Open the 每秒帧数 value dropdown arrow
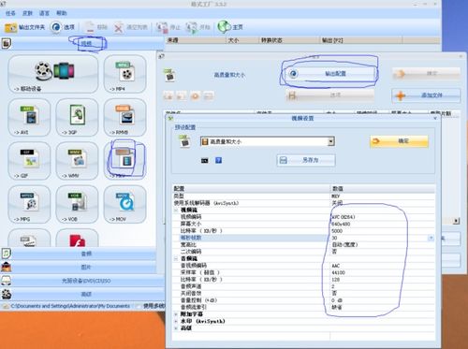Viewport: 468px width, 349px height. point(431,238)
